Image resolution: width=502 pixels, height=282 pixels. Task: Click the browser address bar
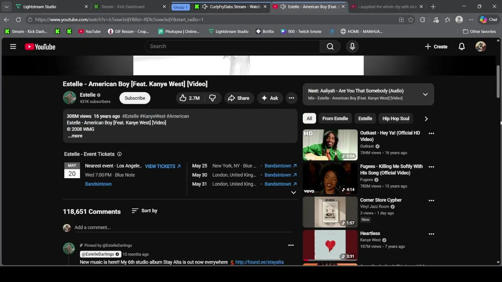(x=212, y=20)
